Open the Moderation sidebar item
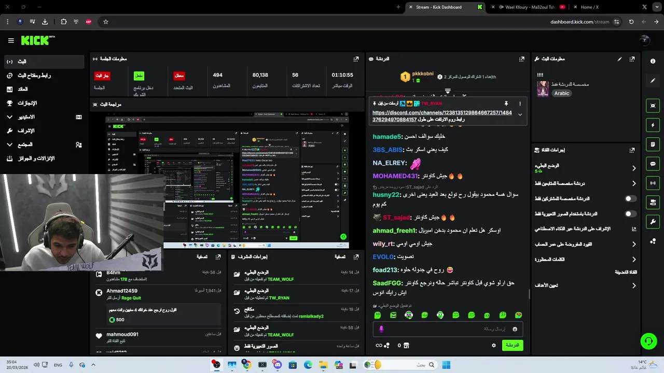This screenshot has width=664, height=373. point(44,131)
